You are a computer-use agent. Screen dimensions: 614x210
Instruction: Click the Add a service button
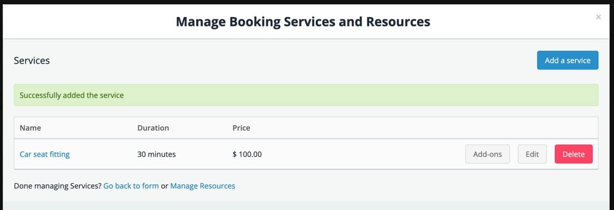[568, 60]
